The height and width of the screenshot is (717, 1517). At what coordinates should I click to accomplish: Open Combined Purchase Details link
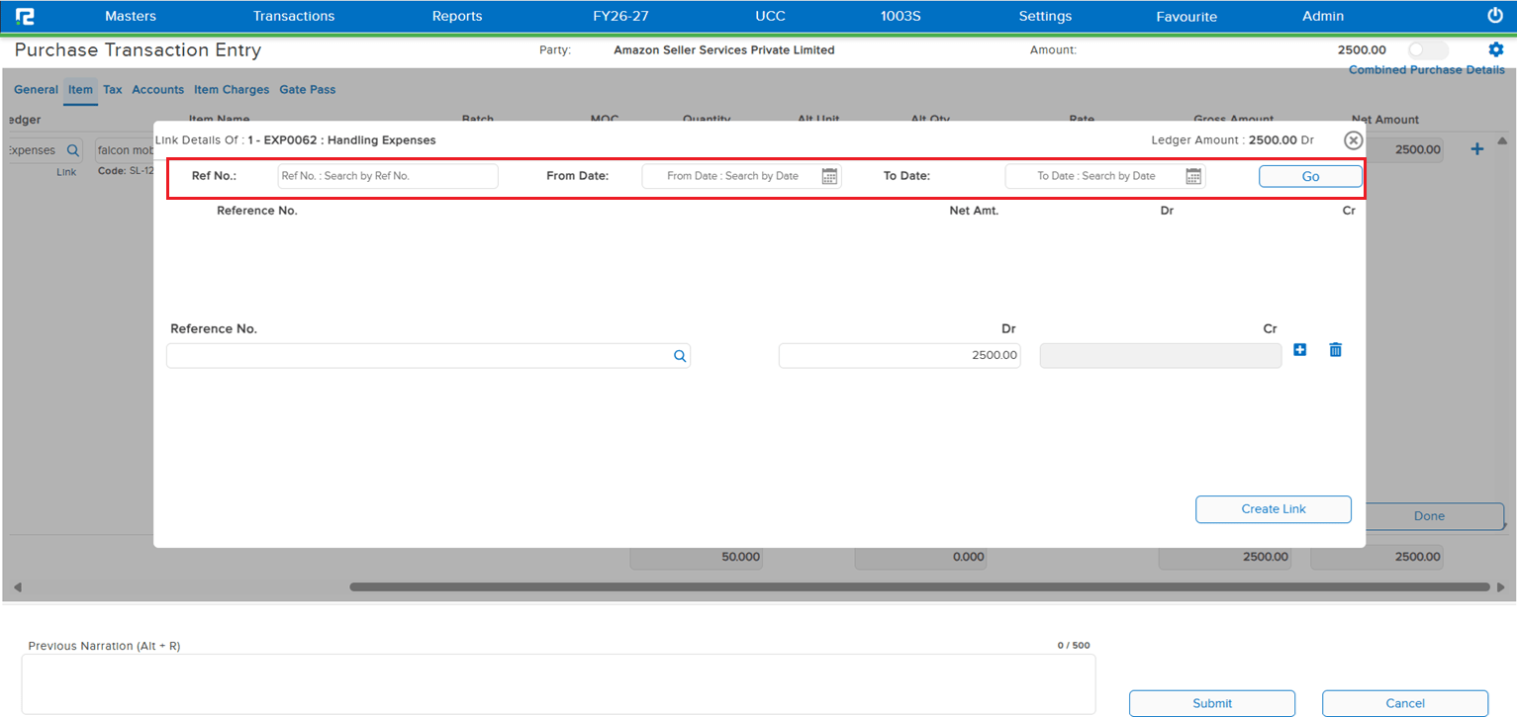pyautogui.click(x=1427, y=70)
